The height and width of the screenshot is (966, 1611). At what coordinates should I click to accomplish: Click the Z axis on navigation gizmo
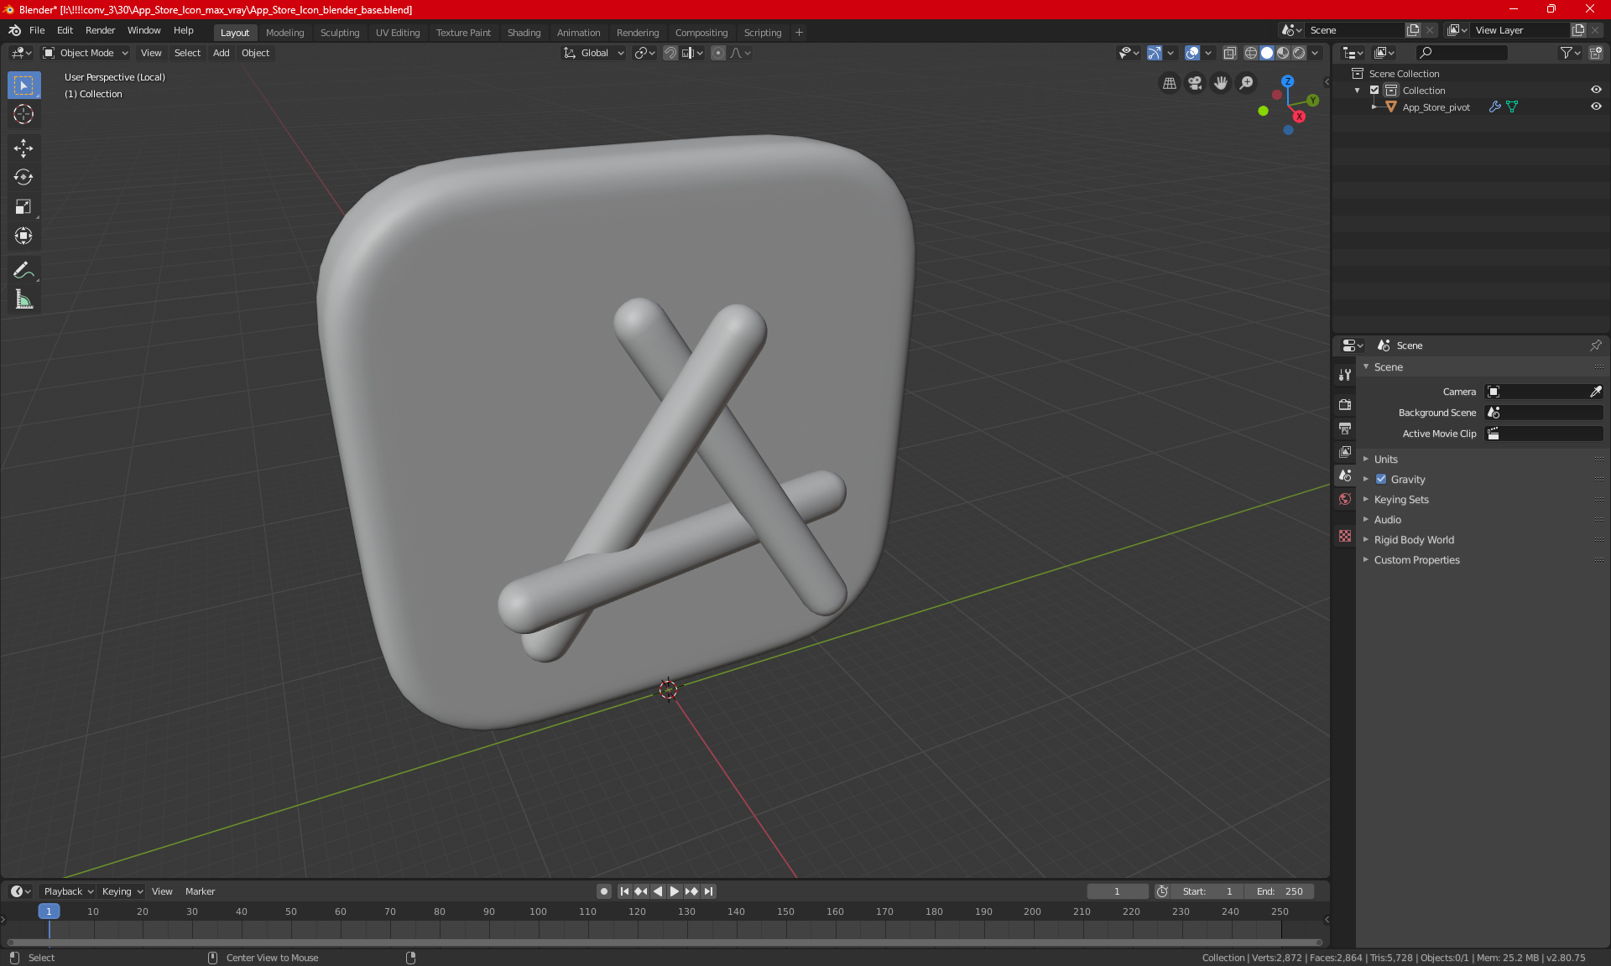point(1288,81)
